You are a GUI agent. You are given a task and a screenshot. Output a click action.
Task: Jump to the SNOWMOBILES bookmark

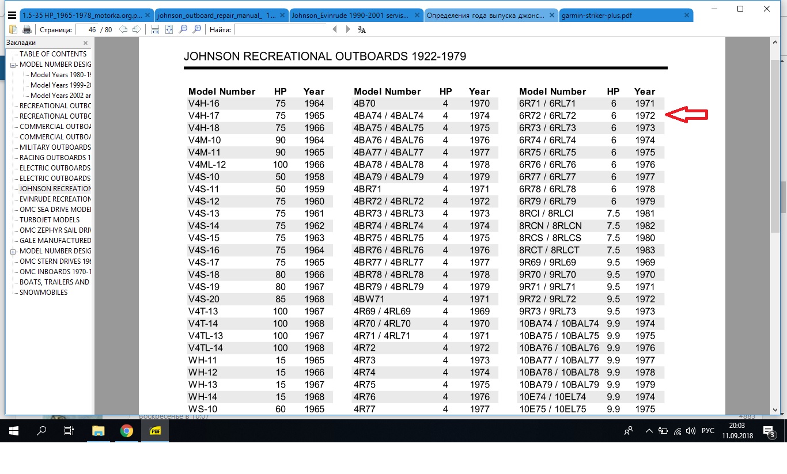(43, 293)
